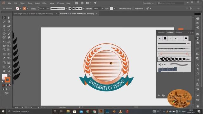Select the Type tool
This screenshot has height=114, width=203.
click(4, 30)
